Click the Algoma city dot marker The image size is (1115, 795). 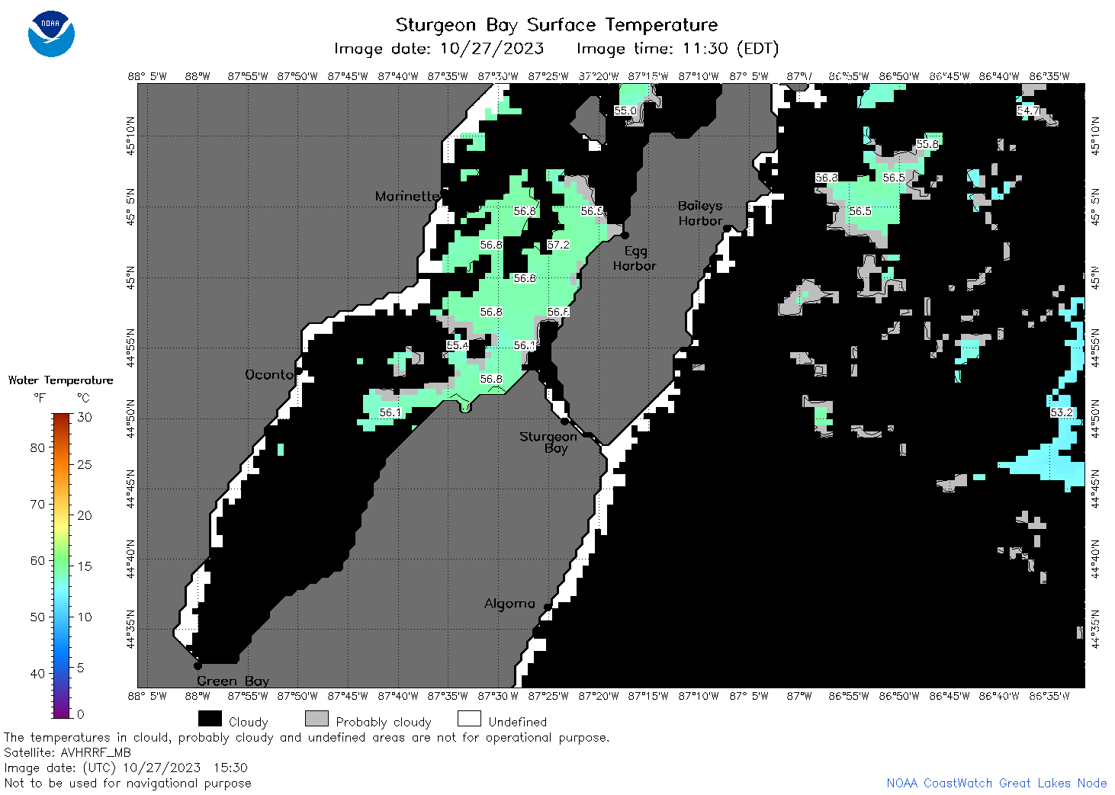point(548,607)
